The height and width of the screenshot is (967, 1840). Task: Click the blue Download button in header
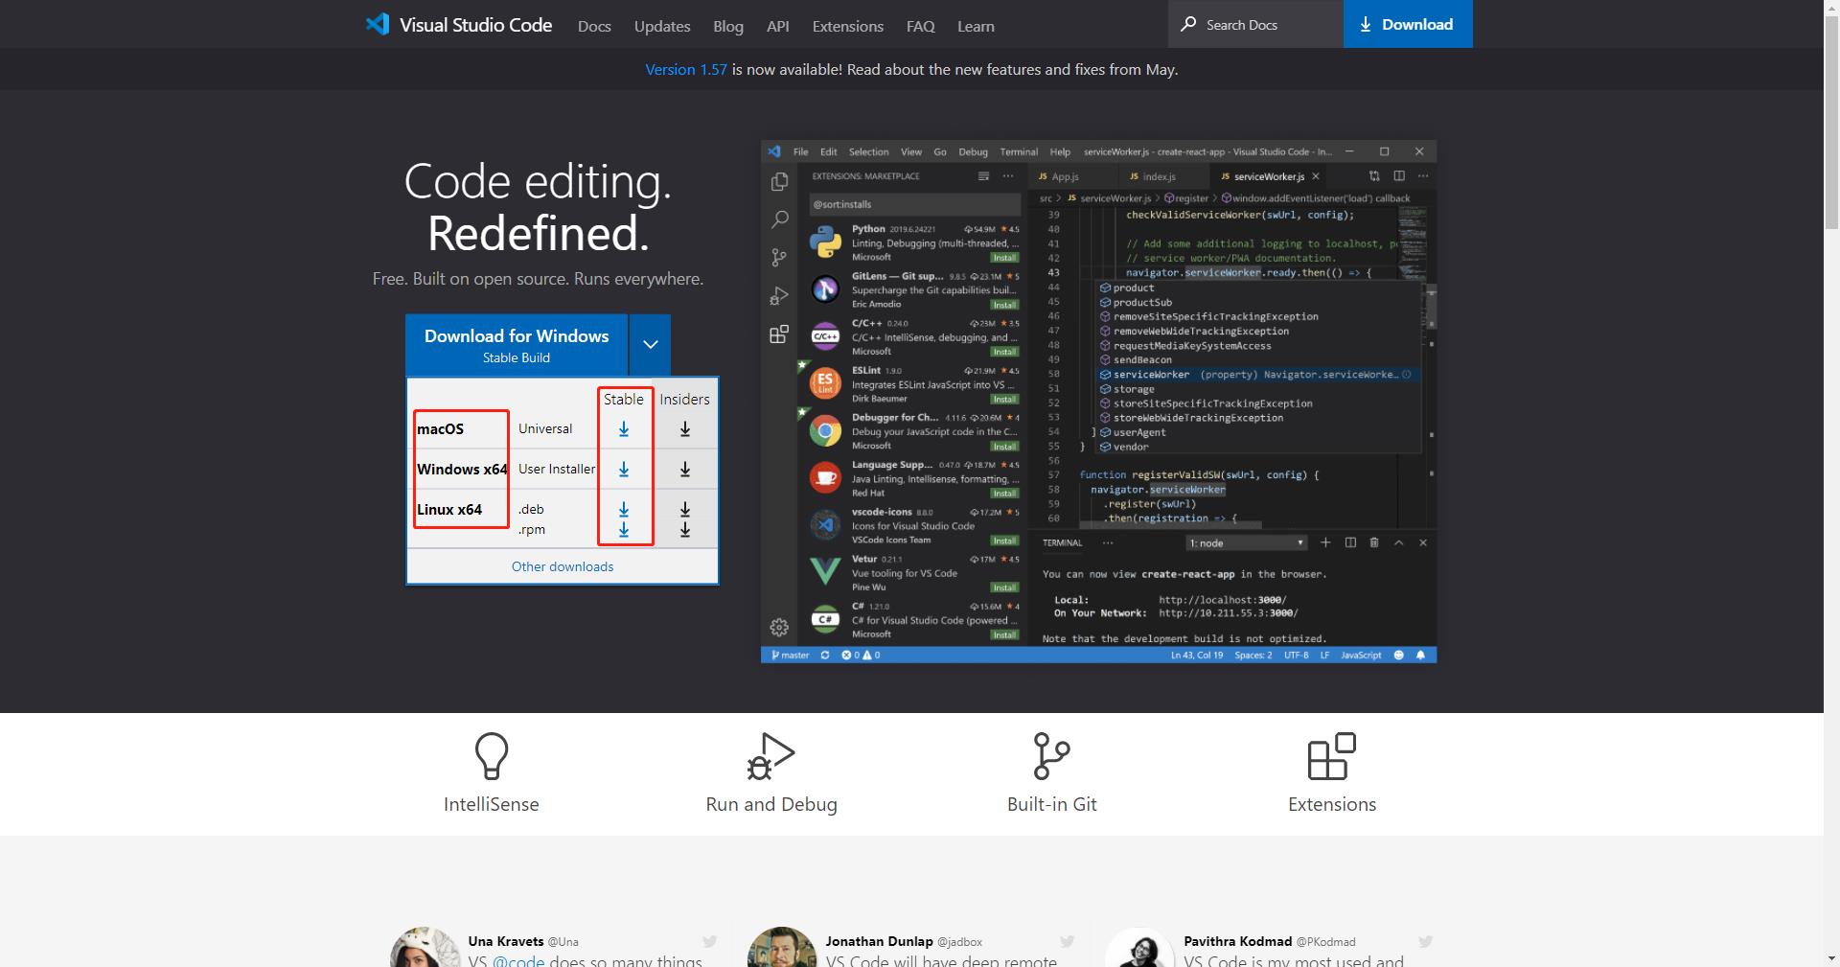(x=1408, y=24)
